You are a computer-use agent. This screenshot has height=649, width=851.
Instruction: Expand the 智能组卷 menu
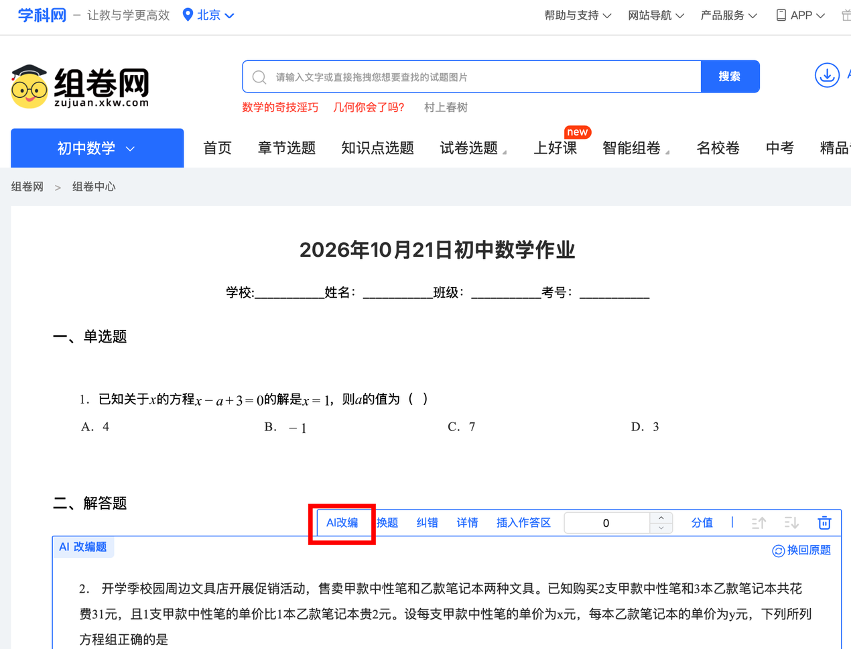tap(635, 148)
